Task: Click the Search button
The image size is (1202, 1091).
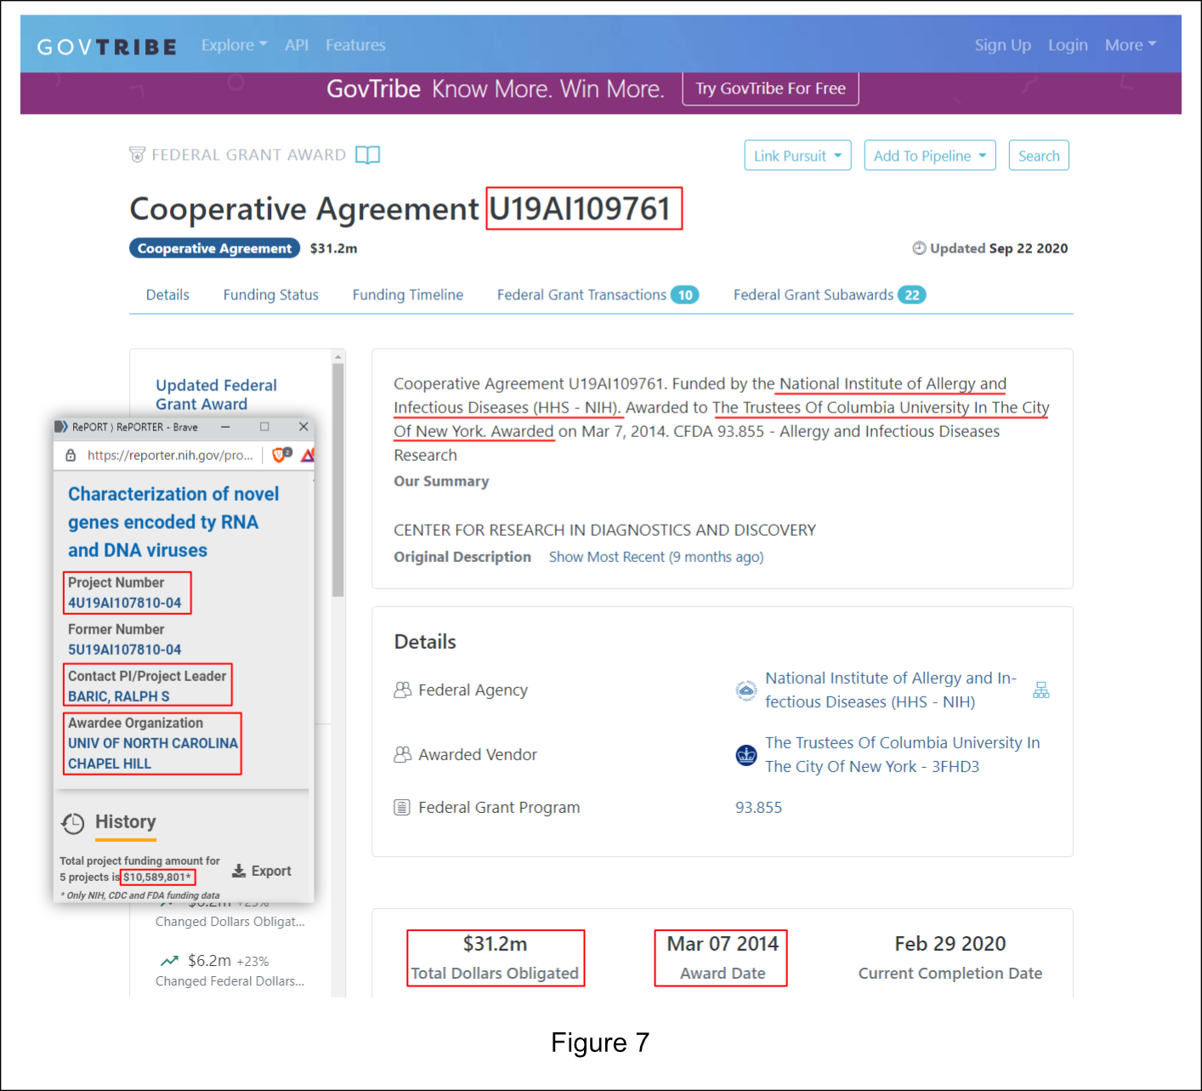Action: point(1039,156)
